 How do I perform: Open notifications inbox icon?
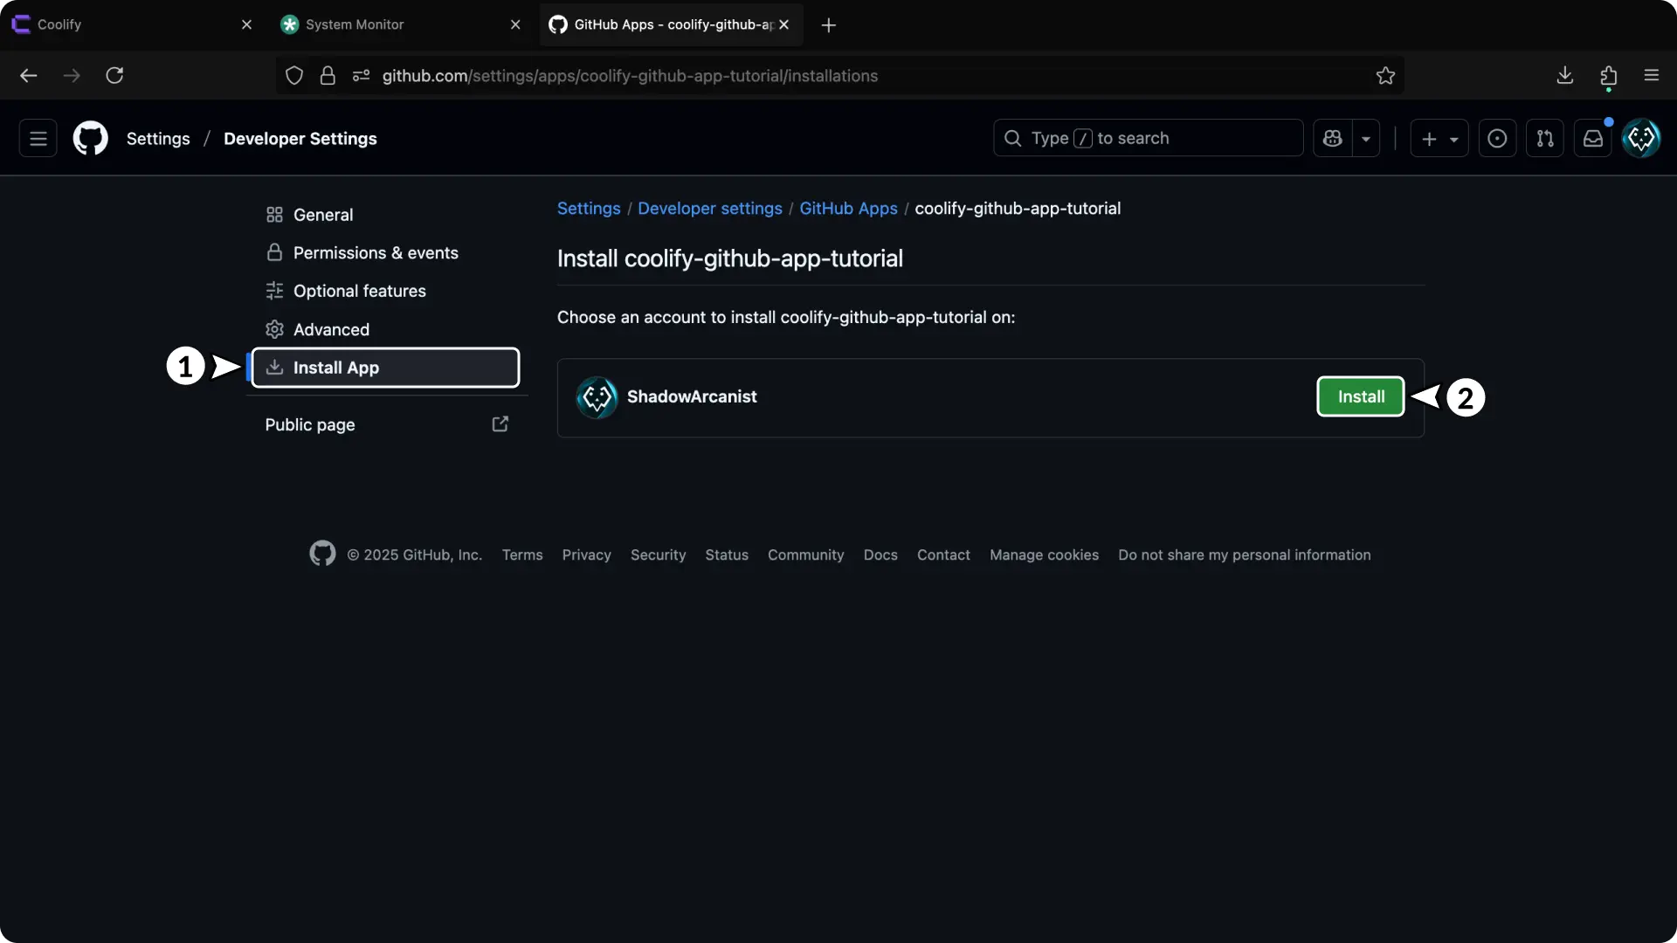point(1592,138)
